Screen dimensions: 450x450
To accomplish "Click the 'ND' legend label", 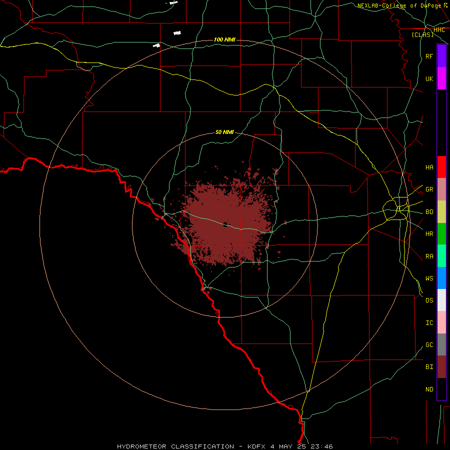I will pos(429,389).
